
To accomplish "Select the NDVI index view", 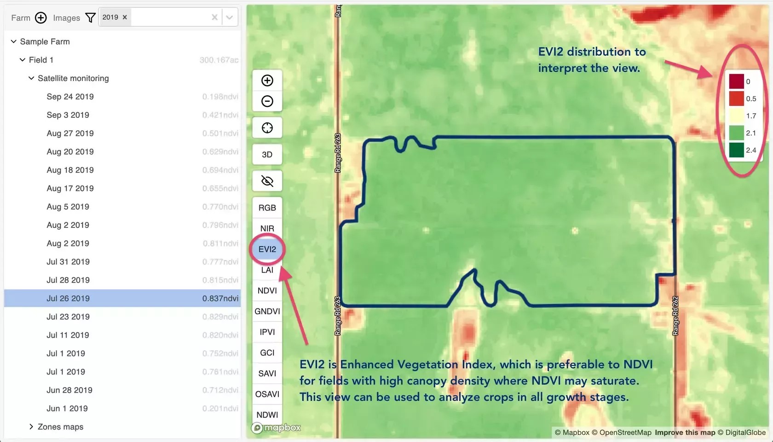I will point(267,291).
